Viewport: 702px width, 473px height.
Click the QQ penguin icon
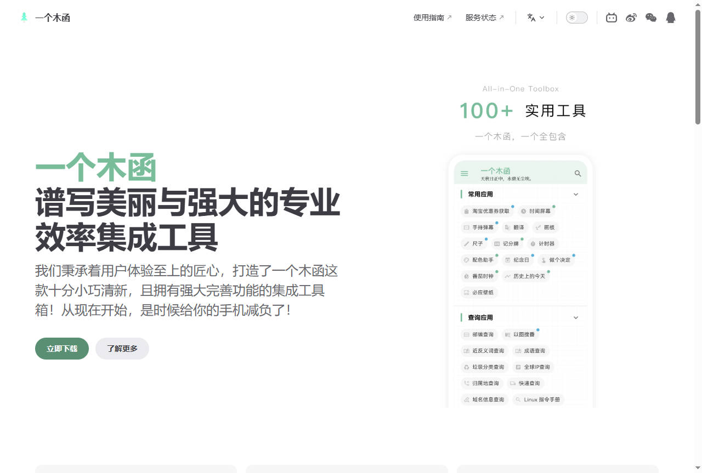coord(670,17)
